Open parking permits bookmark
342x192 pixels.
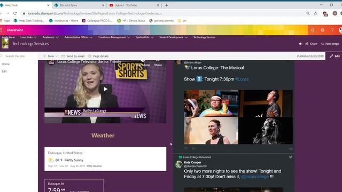coord(161,21)
